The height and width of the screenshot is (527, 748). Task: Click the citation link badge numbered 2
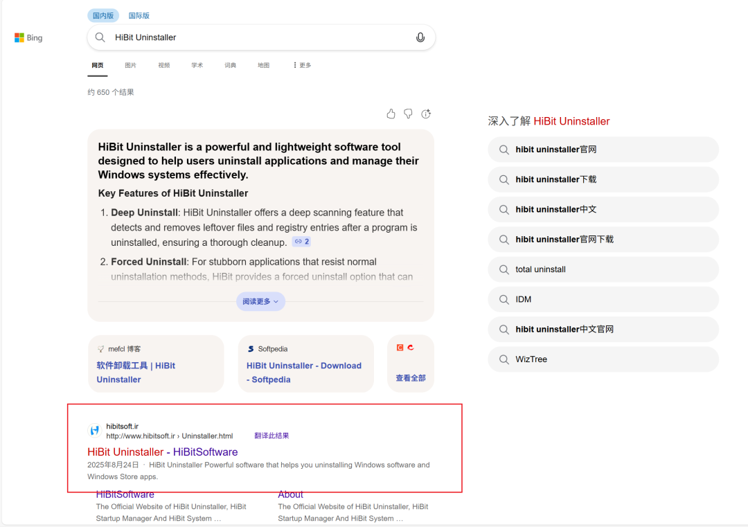tap(302, 241)
